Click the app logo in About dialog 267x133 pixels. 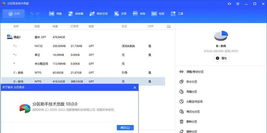pyautogui.click(x=25, y=109)
